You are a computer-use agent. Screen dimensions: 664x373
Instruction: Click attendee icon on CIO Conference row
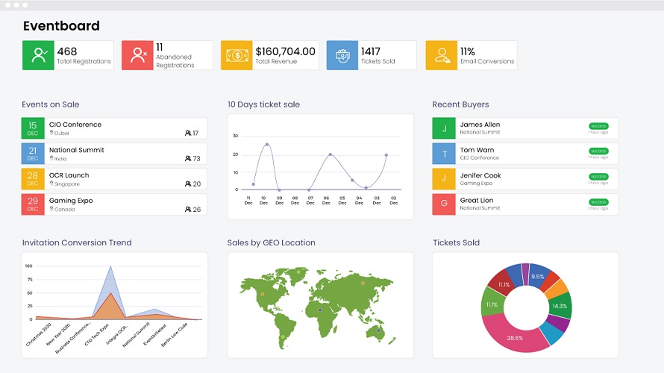tap(188, 133)
